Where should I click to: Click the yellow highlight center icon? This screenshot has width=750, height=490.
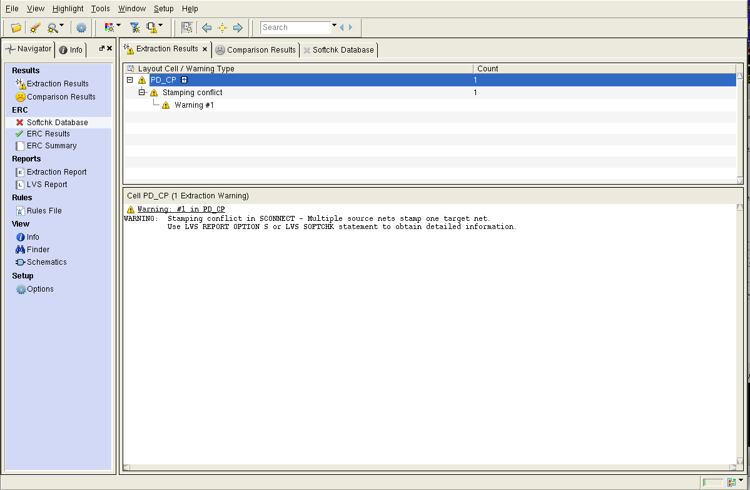pos(222,28)
